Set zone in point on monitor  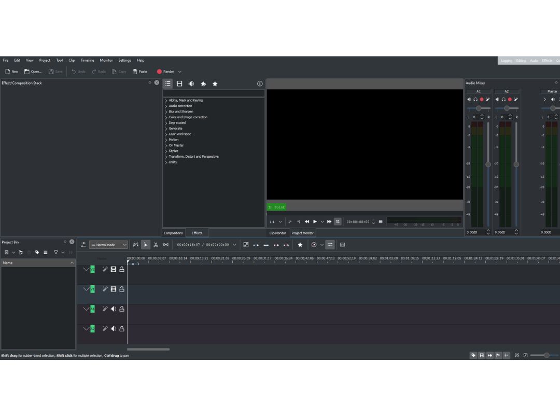tap(290, 221)
